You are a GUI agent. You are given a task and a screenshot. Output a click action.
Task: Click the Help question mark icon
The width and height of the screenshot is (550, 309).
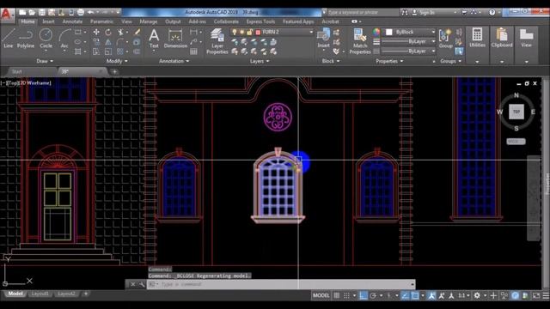(x=492, y=12)
